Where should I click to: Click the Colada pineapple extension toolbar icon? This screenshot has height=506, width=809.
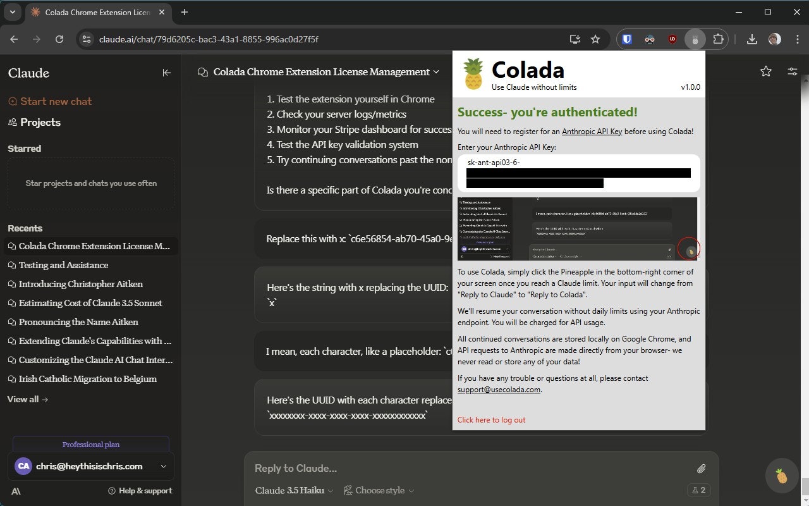pos(695,39)
